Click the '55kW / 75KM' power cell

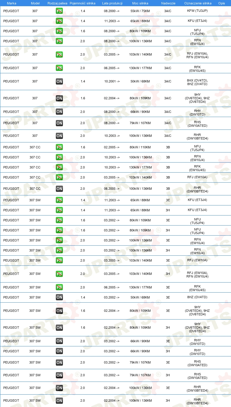(x=140, y=11)
